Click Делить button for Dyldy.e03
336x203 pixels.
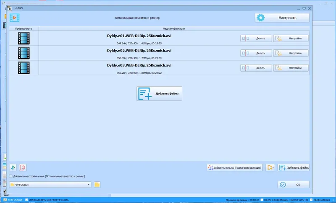(256, 68)
